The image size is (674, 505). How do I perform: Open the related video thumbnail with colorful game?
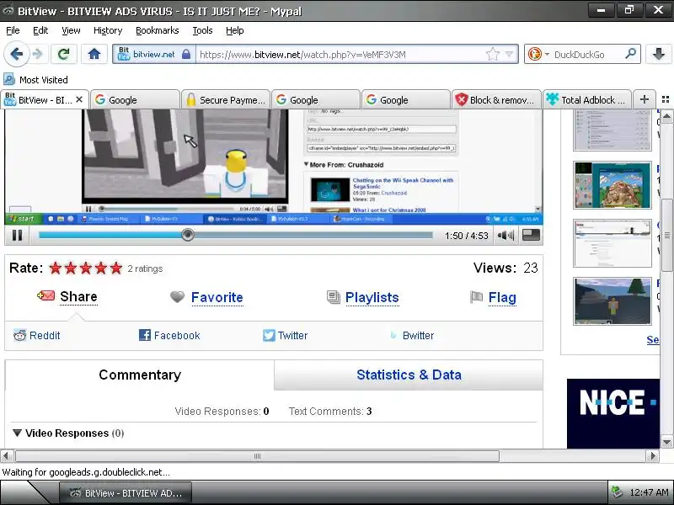(612, 185)
